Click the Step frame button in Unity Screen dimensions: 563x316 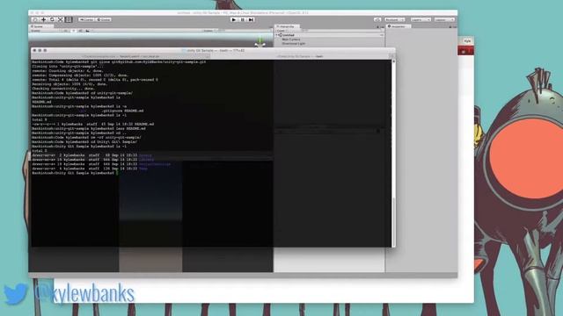(x=251, y=19)
